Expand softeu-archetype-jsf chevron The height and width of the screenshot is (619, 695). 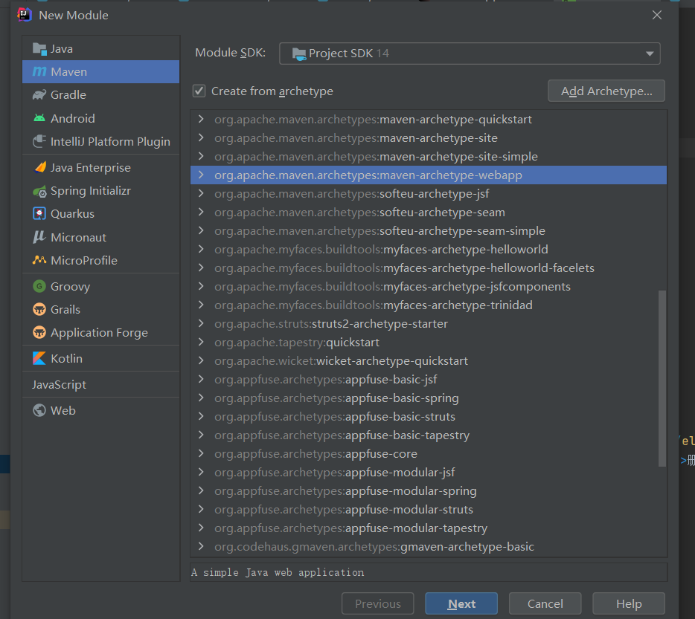tap(201, 193)
